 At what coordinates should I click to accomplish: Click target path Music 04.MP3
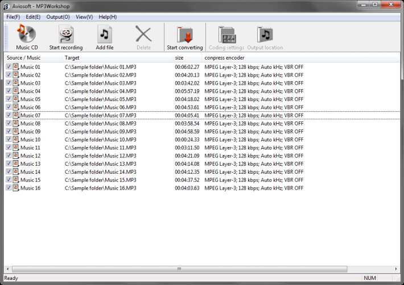[101, 91]
